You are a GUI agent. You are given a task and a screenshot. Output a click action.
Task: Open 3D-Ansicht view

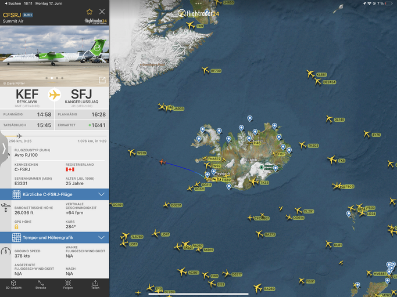pos(14,285)
